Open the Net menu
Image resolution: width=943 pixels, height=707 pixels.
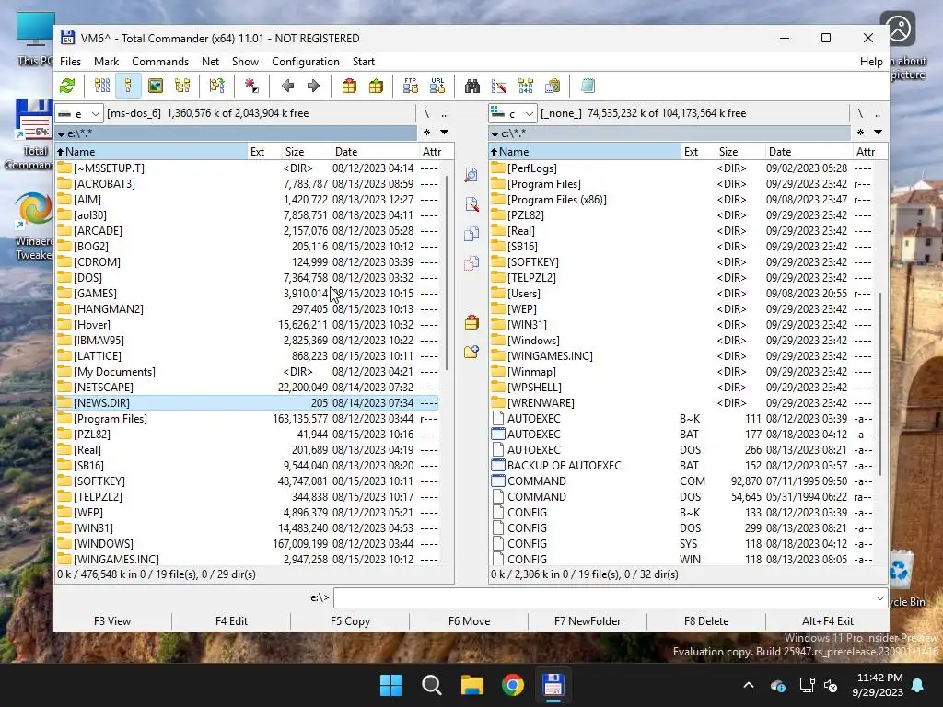pos(211,62)
